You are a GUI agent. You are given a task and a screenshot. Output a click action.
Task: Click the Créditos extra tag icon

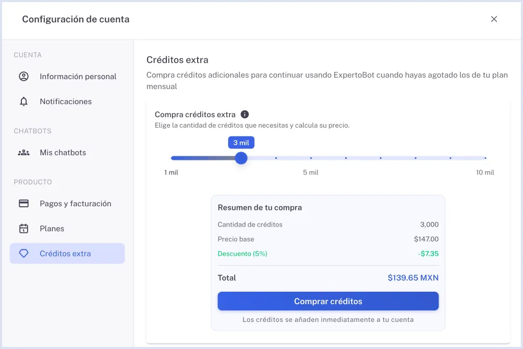[24, 253]
